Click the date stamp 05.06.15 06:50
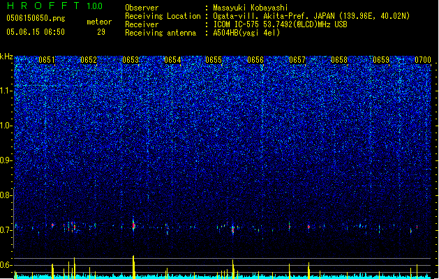This screenshot has height=279, width=439. click(x=36, y=32)
